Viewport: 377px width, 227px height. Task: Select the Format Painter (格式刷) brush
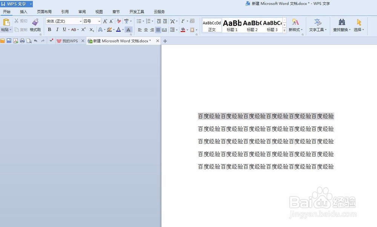tap(35, 22)
